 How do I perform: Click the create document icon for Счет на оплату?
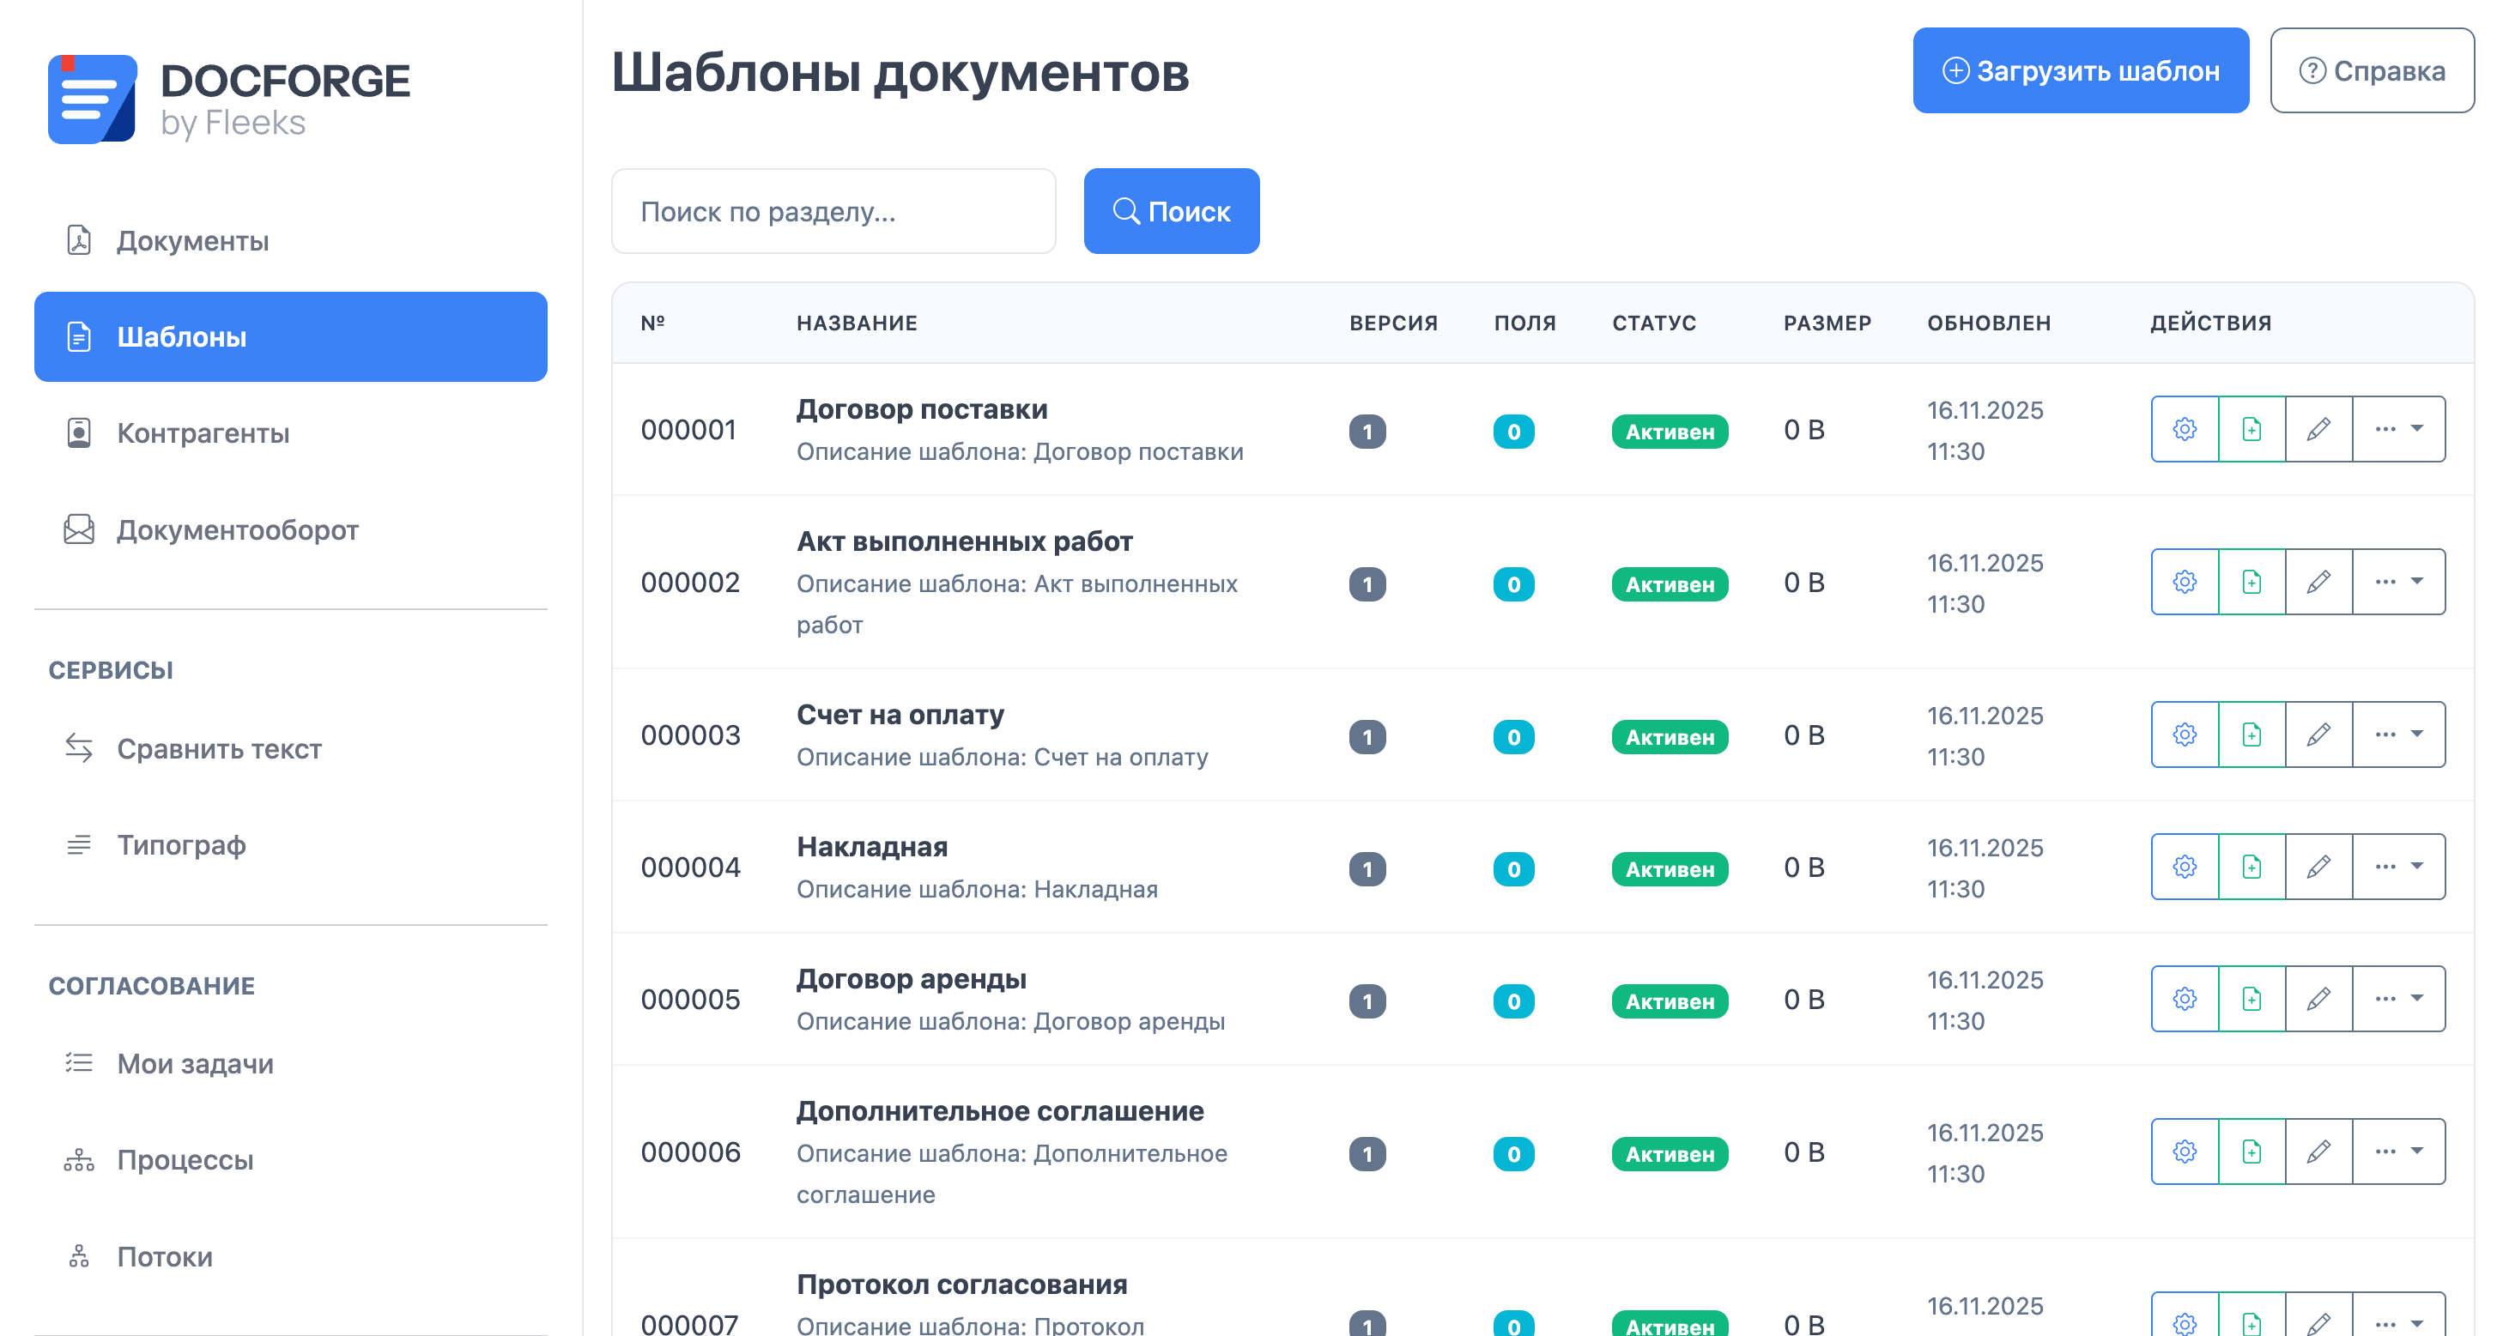pyautogui.click(x=2251, y=734)
